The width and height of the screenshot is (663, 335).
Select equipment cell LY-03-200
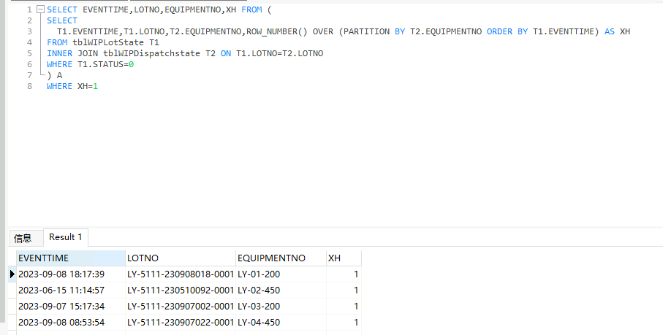coord(281,307)
